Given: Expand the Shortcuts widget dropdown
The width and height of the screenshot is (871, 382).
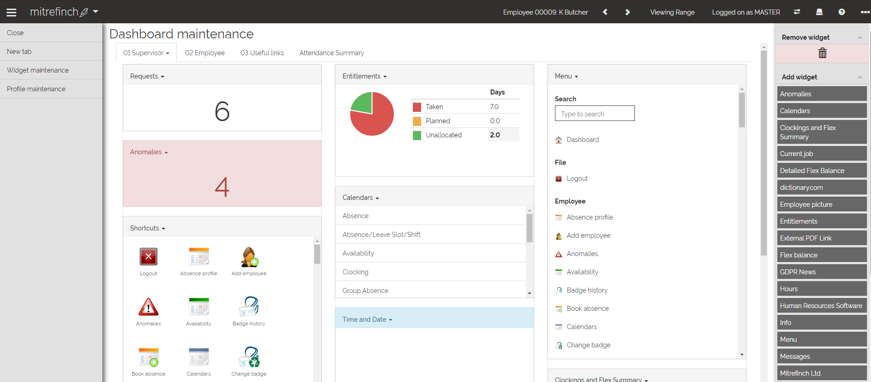Looking at the screenshot, I should [164, 229].
